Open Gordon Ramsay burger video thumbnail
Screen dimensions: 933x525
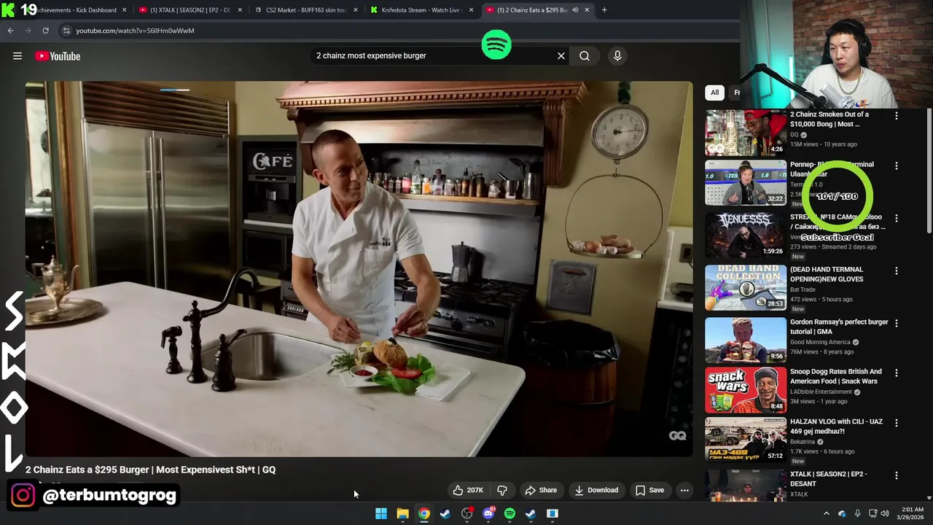pyautogui.click(x=745, y=340)
